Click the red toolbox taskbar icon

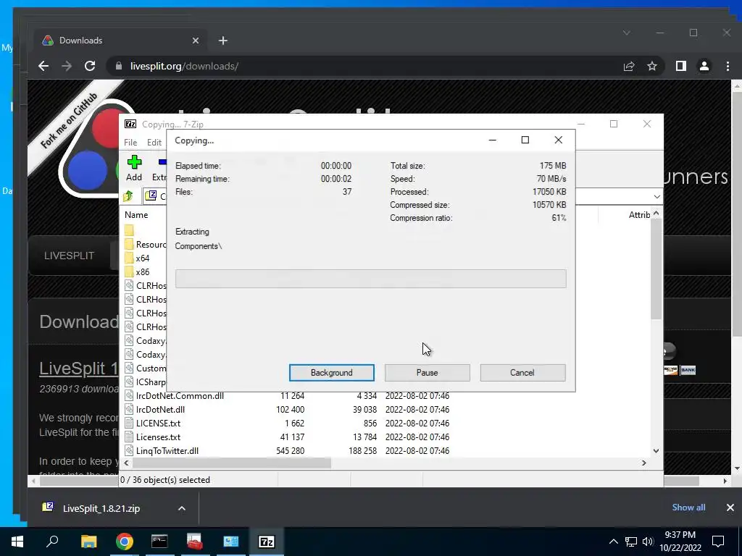(194, 542)
